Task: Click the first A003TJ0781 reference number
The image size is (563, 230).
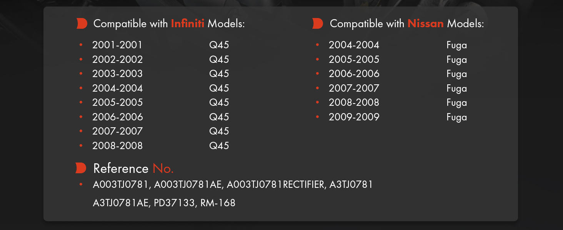Action: (x=120, y=185)
